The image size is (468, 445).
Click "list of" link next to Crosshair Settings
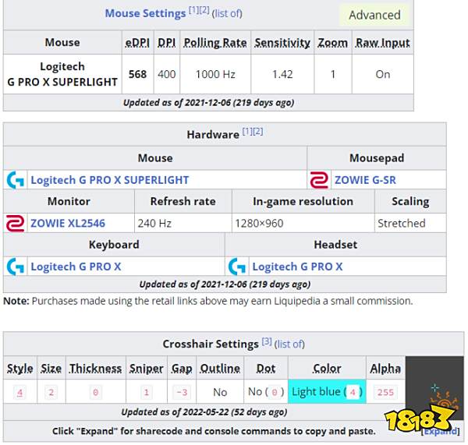click(289, 344)
